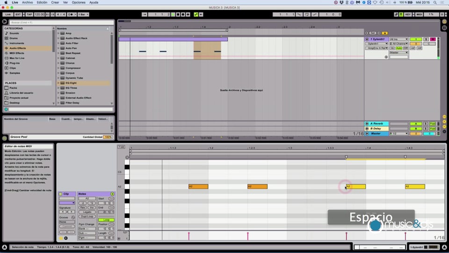
Task: Open the Groove Pool wave button
Action: [x=5, y=138]
